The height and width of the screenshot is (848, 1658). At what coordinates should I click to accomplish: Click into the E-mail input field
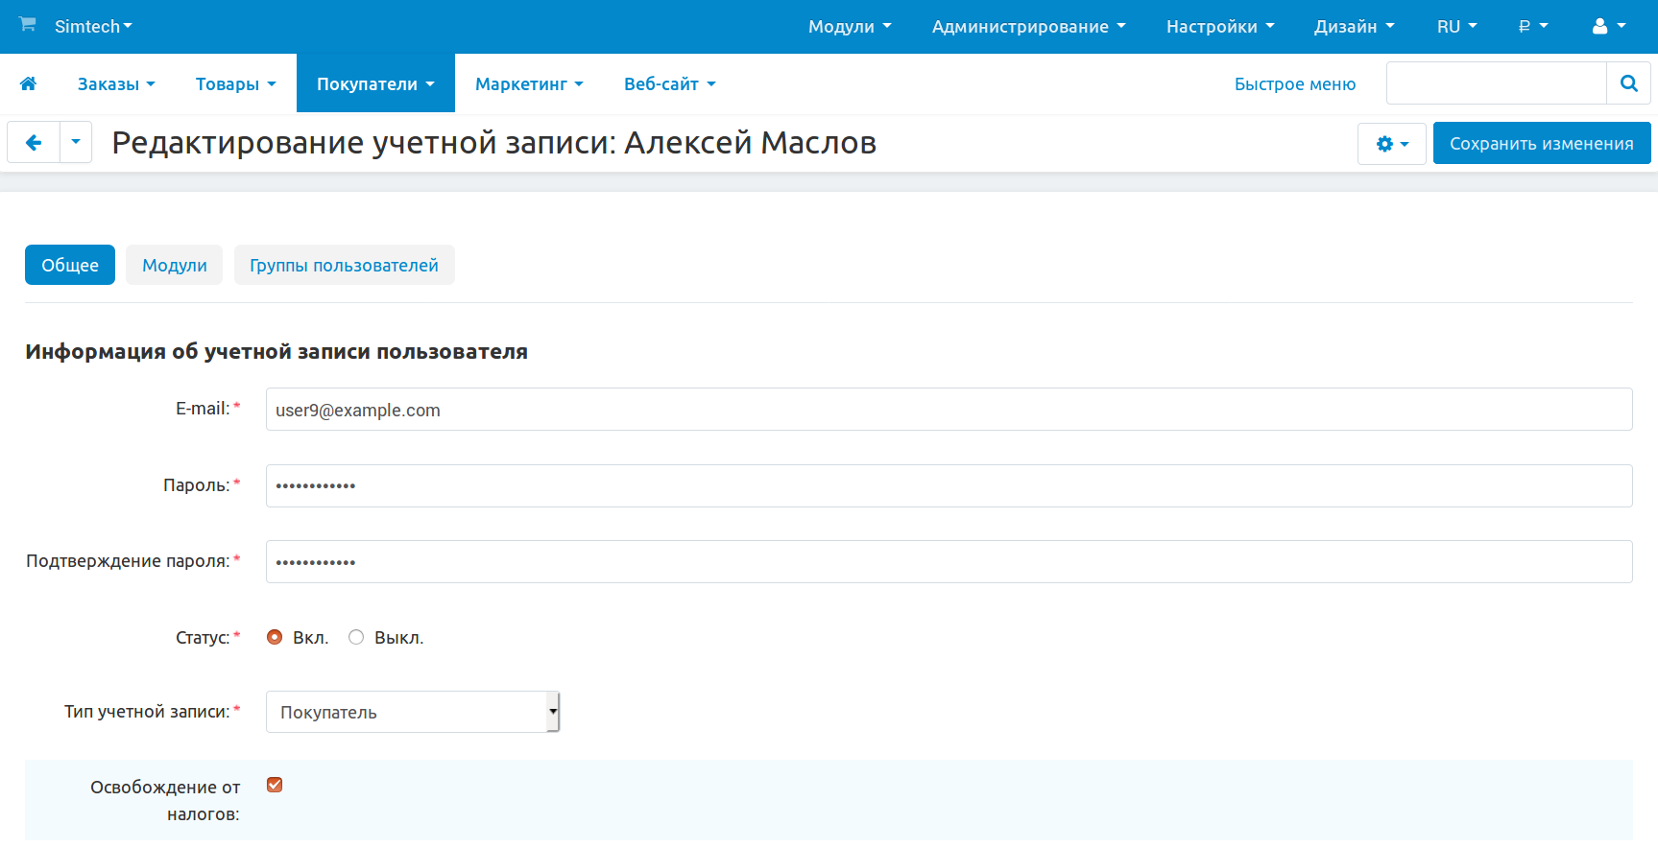(x=948, y=410)
